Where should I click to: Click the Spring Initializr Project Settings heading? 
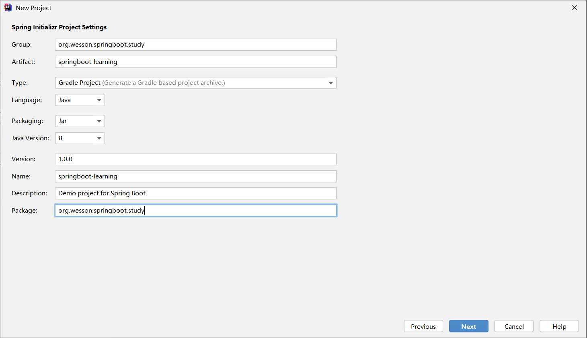tap(59, 27)
